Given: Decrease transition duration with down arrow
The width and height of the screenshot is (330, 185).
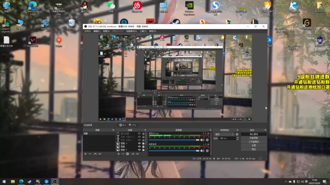Looking at the screenshot, I should tap(238, 139).
